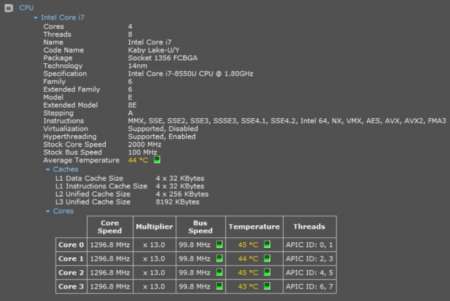Select the Multiplier column header
Screen dimensions: 450x301
(x=154, y=227)
